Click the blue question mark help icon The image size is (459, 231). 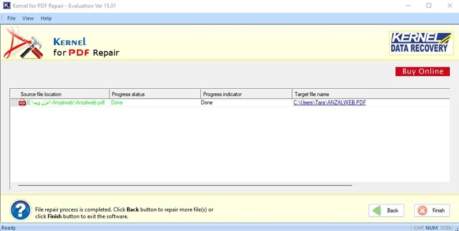click(x=21, y=210)
